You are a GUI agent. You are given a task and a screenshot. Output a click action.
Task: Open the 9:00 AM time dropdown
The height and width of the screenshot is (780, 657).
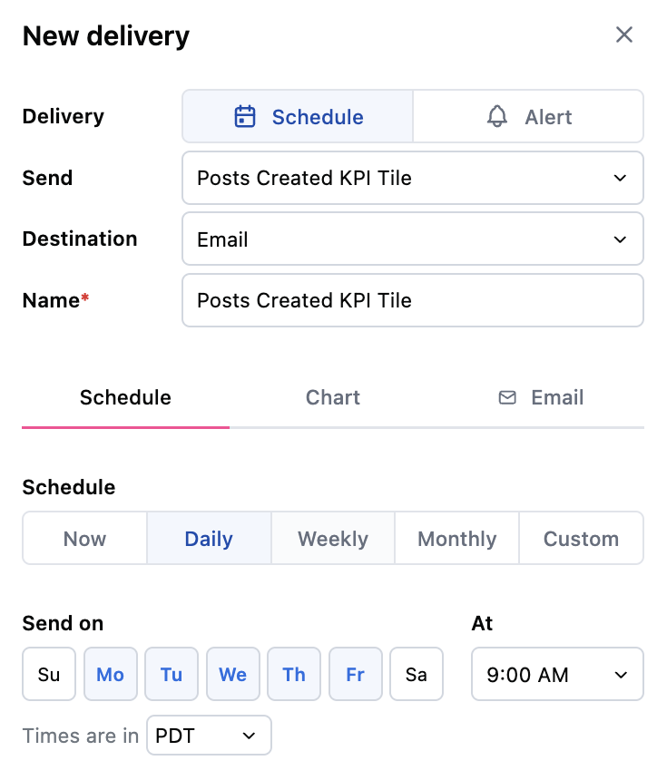(x=557, y=674)
